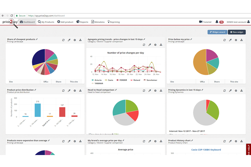Screen dimensions: 251x167
Task: Download the Product History chart widget
Action: coord(242,141)
